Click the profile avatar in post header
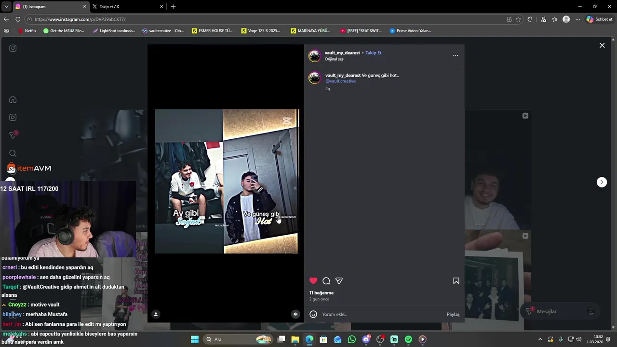Screen dimensions: 617x347 pos(315,56)
